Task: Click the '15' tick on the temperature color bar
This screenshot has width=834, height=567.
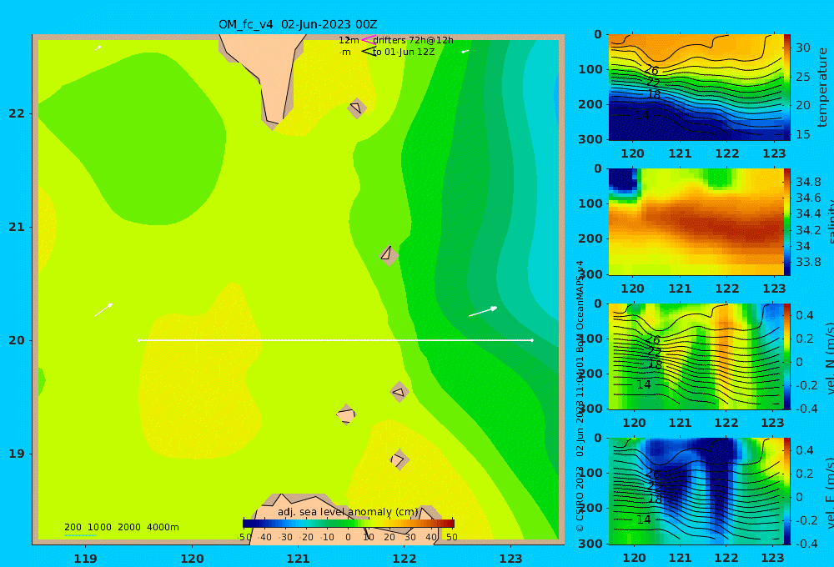Action: click(x=802, y=134)
